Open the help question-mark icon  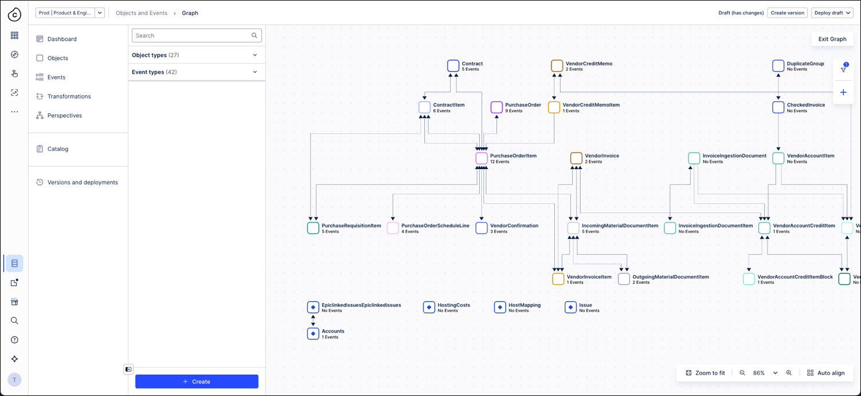[x=14, y=339]
